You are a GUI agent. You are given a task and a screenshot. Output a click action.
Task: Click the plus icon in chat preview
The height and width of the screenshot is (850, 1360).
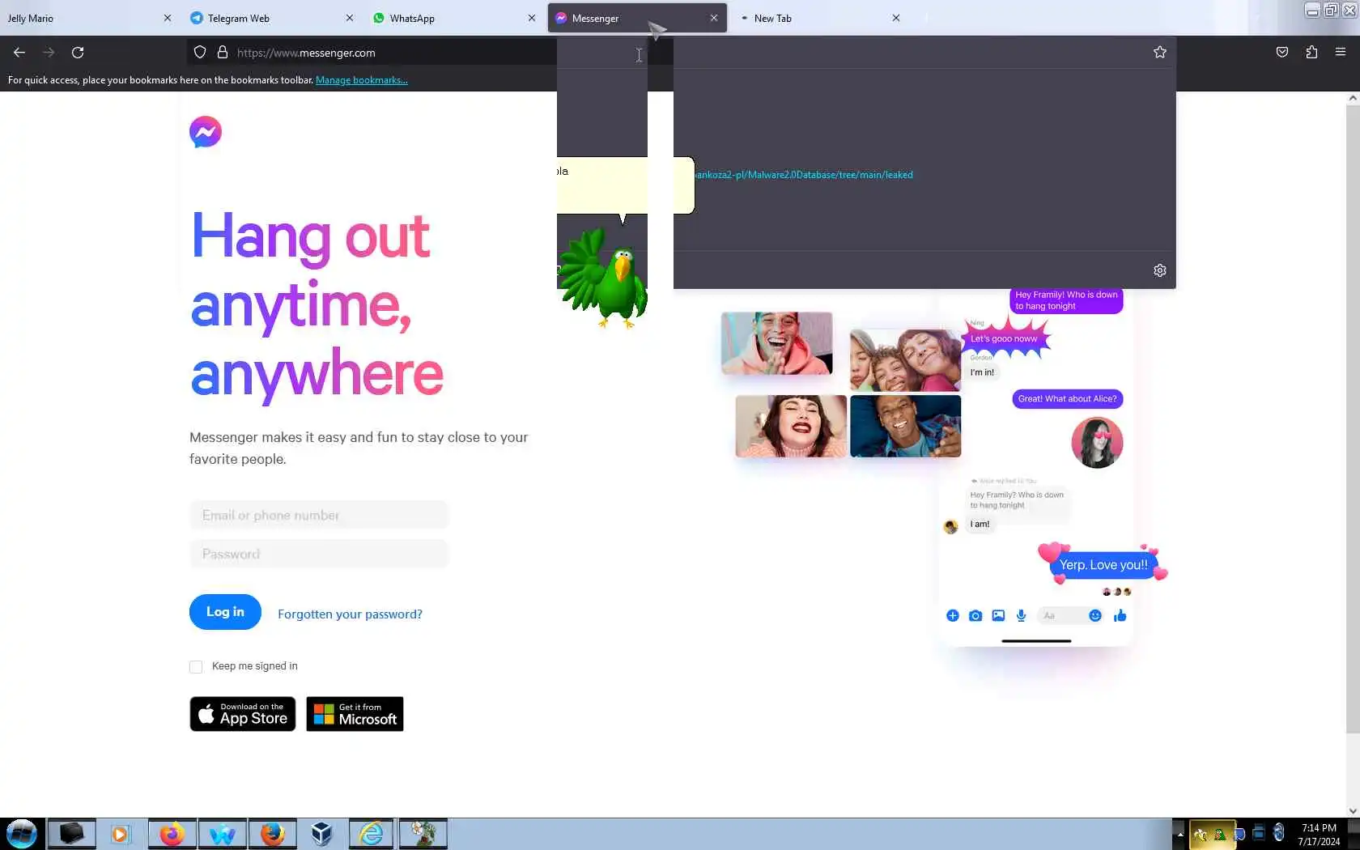tap(953, 616)
